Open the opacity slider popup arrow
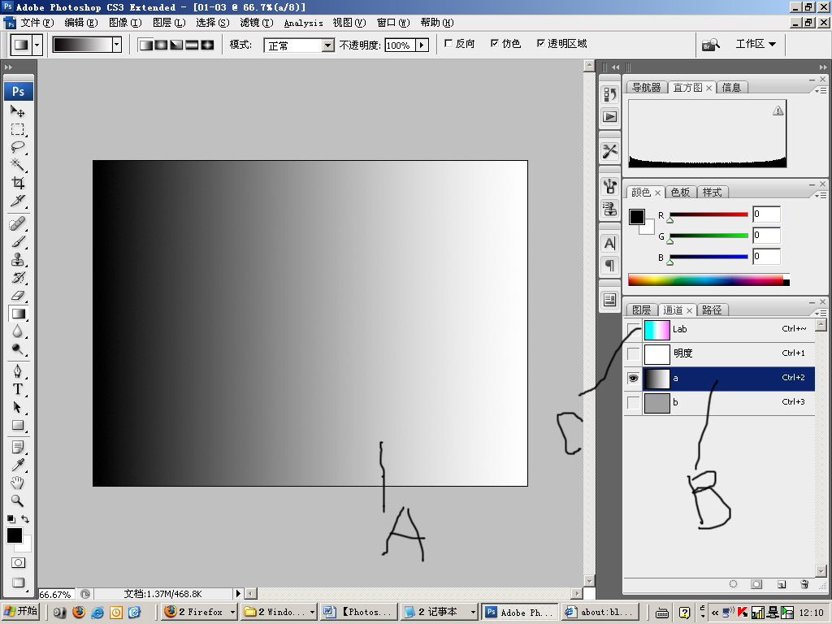The width and height of the screenshot is (832, 624). (x=422, y=45)
